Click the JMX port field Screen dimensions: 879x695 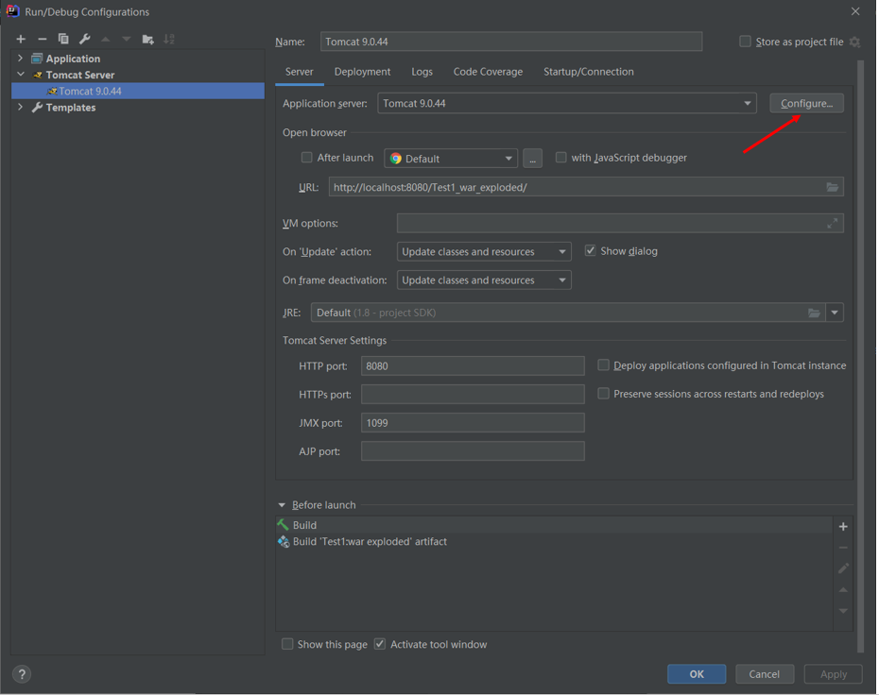tap(473, 423)
